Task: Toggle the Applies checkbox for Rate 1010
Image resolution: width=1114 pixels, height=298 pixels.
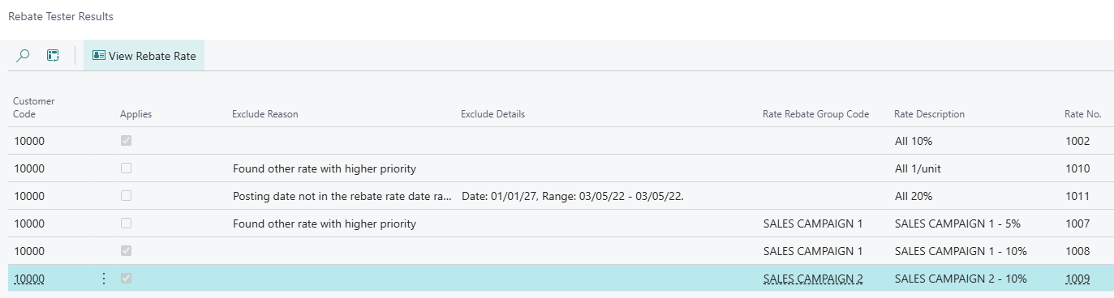Action: point(126,168)
